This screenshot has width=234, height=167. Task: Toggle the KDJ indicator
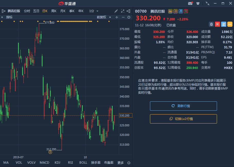57,163
